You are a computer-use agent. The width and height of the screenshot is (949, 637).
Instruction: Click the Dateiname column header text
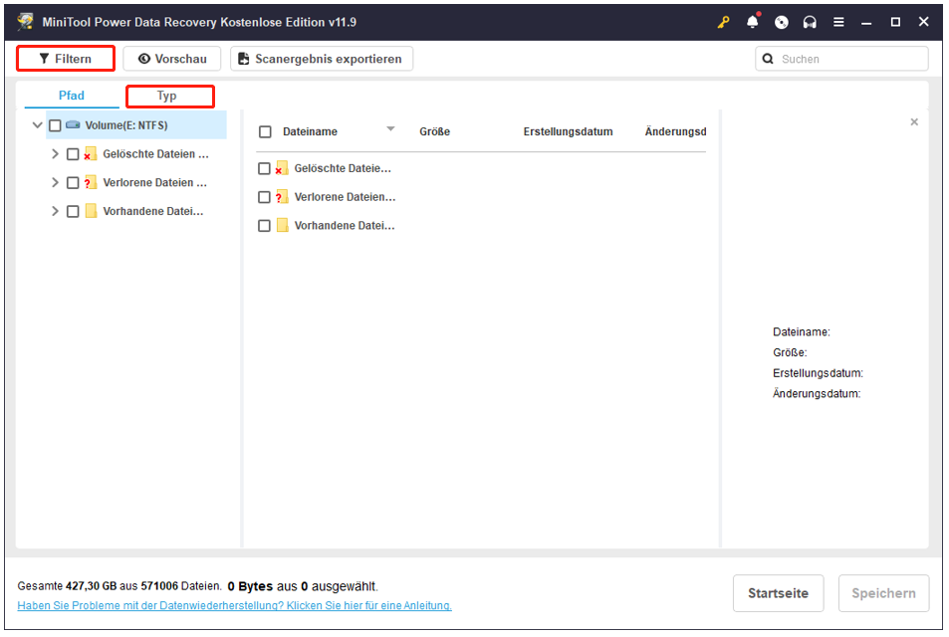coord(310,131)
